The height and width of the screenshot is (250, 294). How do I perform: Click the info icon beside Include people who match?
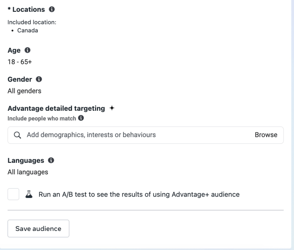point(80,118)
